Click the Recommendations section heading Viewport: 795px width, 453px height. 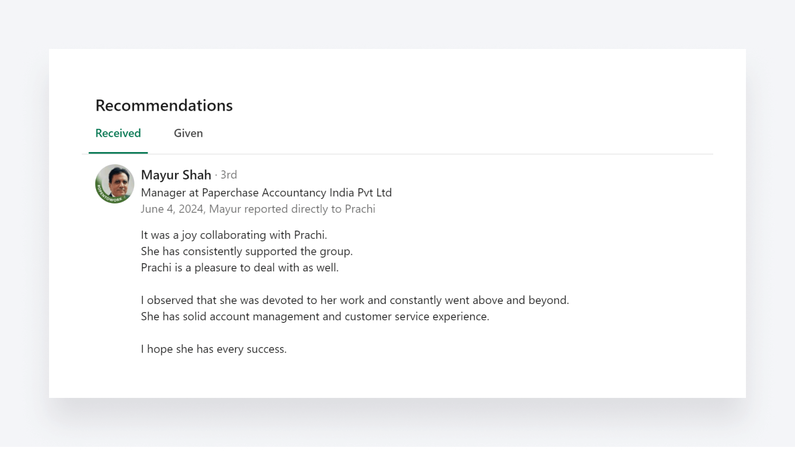click(x=164, y=105)
